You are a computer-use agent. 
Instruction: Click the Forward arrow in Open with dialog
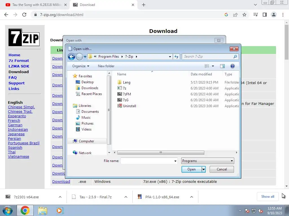point(79,57)
